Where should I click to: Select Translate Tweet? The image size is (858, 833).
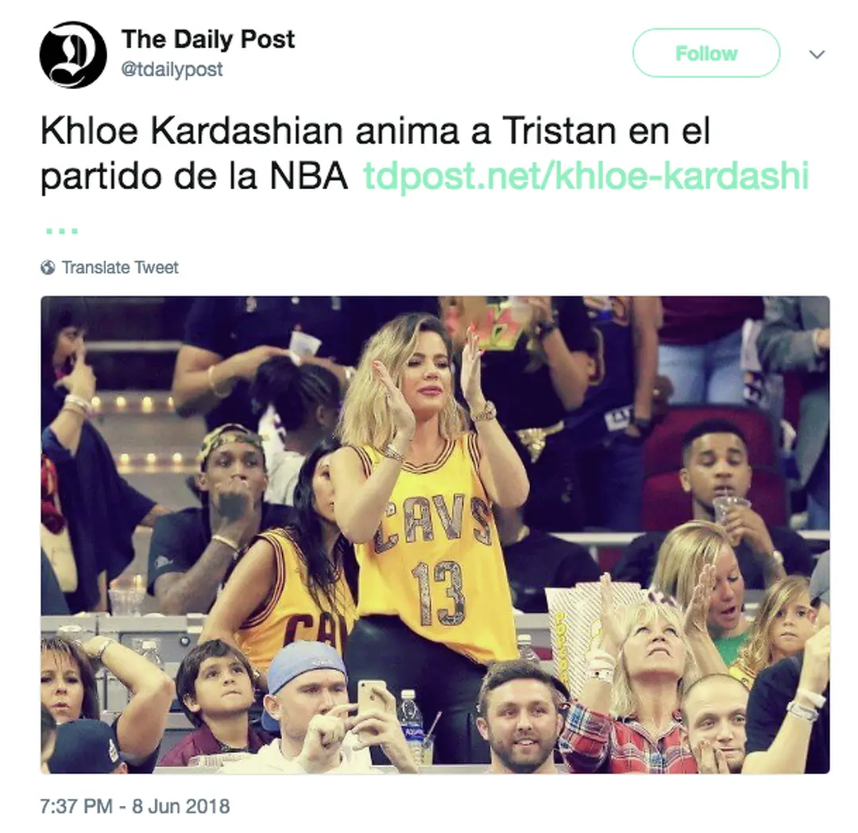[x=120, y=268]
